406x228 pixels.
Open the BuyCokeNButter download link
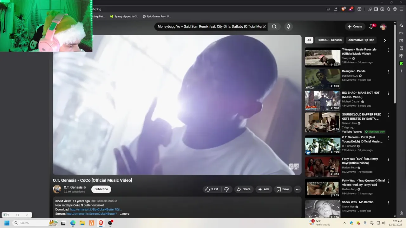tap(96, 210)
